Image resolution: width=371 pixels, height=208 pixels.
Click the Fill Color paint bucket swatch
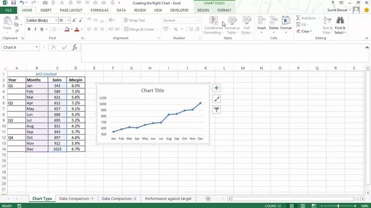(x=67, y=29)
